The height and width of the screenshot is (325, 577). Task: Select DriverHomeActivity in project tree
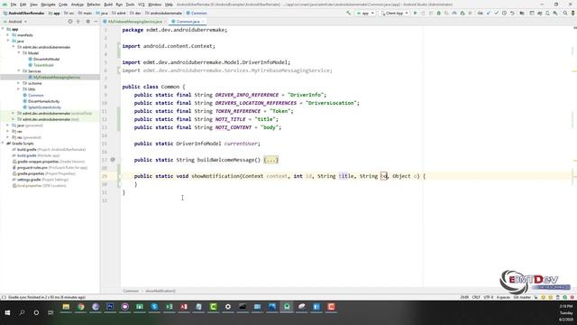pyautogui.click(x=43, y=101)
